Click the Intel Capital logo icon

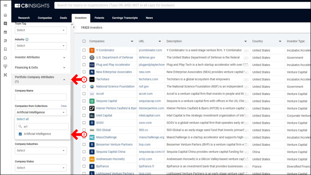click(92, 115)
